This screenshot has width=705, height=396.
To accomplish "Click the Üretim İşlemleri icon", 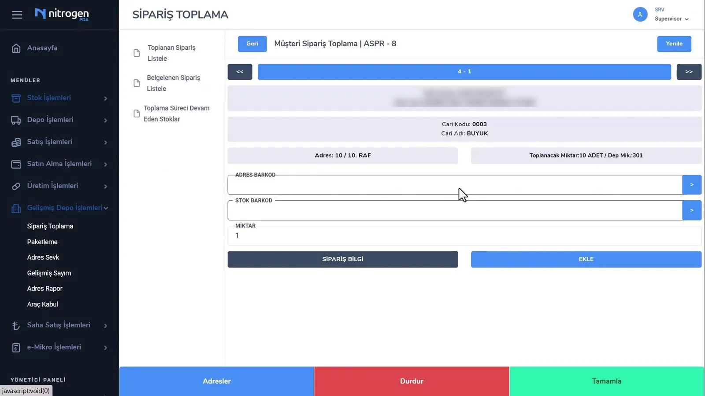I will tap(16, 186).
